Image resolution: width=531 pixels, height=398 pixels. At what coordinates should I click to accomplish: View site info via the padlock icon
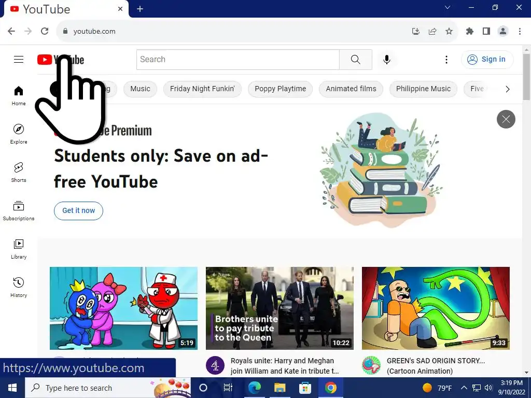(65, 31)
